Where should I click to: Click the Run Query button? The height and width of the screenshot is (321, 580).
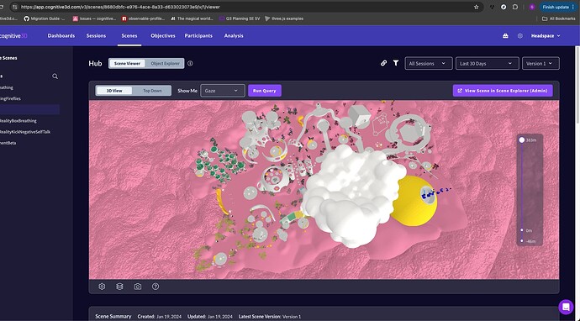click(x=265, y=91)
